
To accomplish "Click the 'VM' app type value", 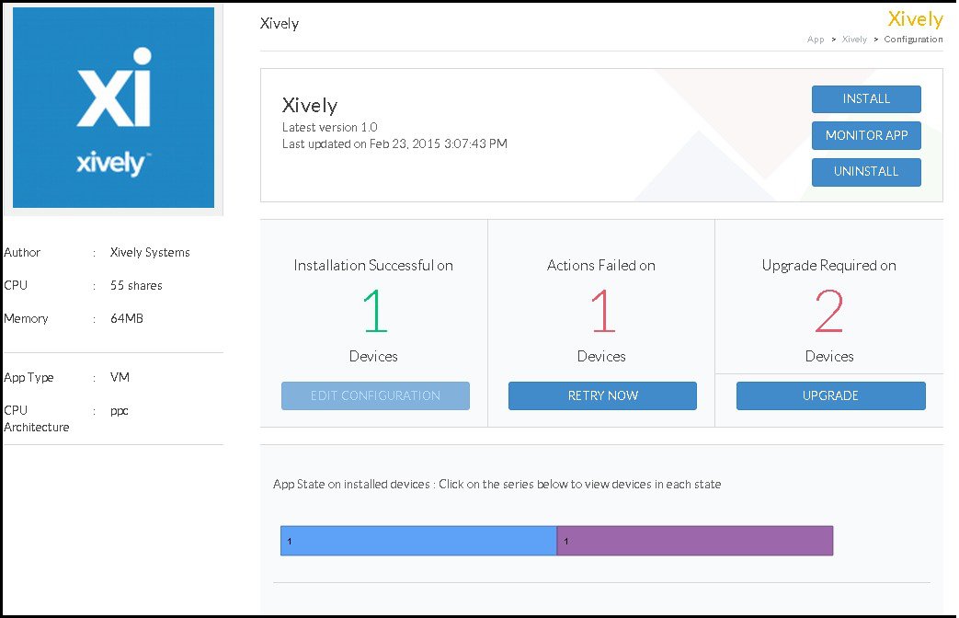I will pos(120,377).
